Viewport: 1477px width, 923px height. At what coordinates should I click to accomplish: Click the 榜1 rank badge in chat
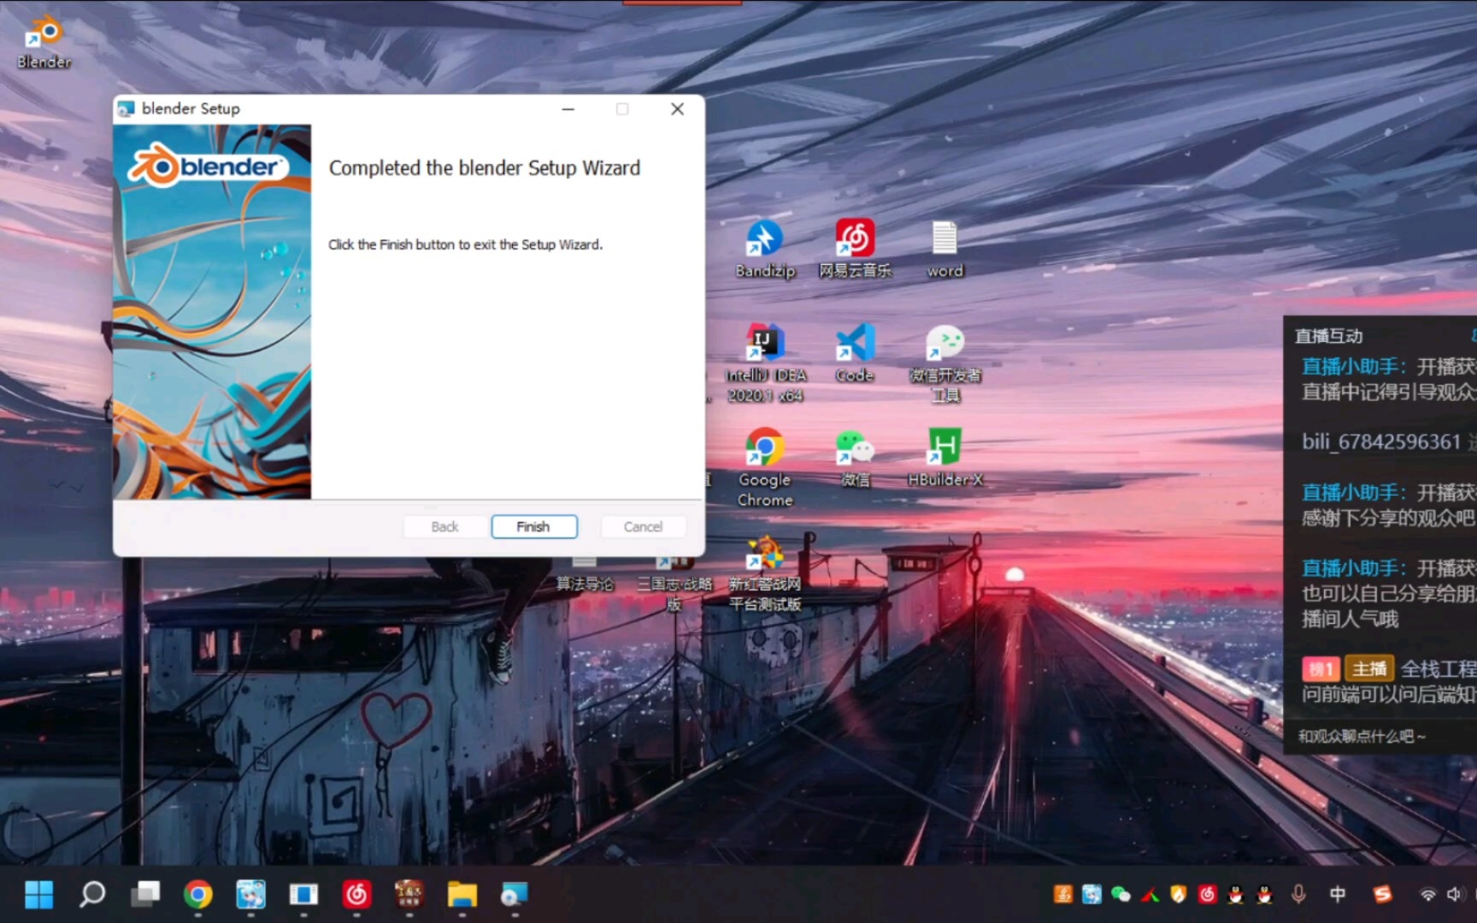1321,668
